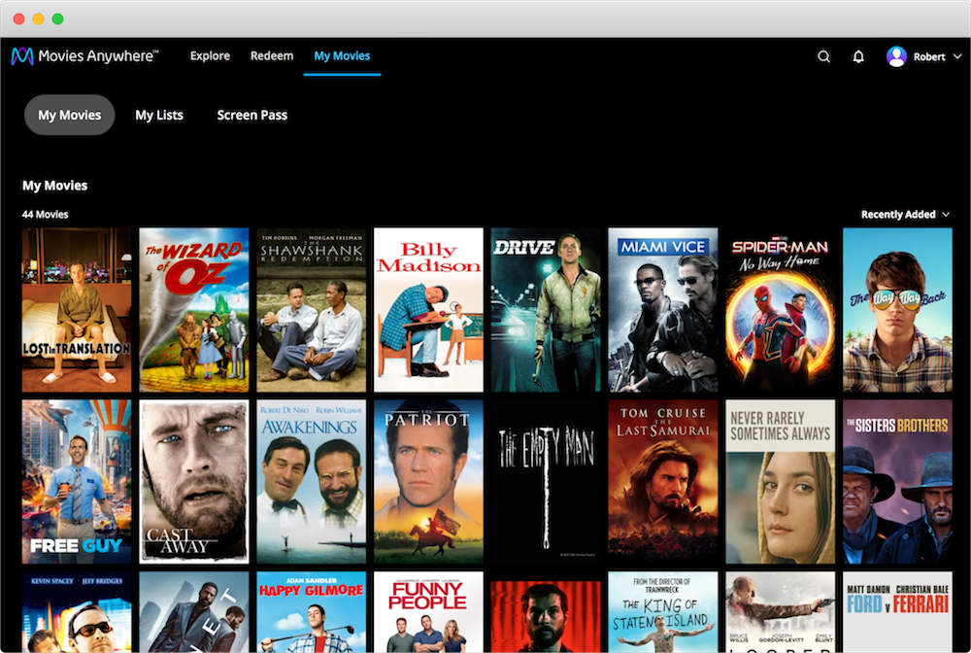Open The King of Staten Island poster
Image resolution: width=971 pixels, height=653 pixels.
(x=663, y=611)
